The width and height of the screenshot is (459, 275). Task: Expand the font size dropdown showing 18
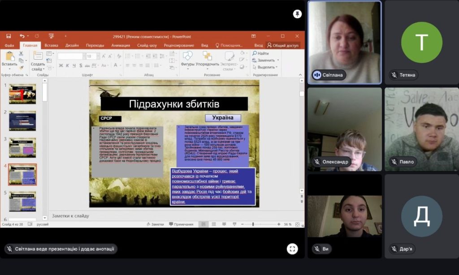(x=98, y=56)
